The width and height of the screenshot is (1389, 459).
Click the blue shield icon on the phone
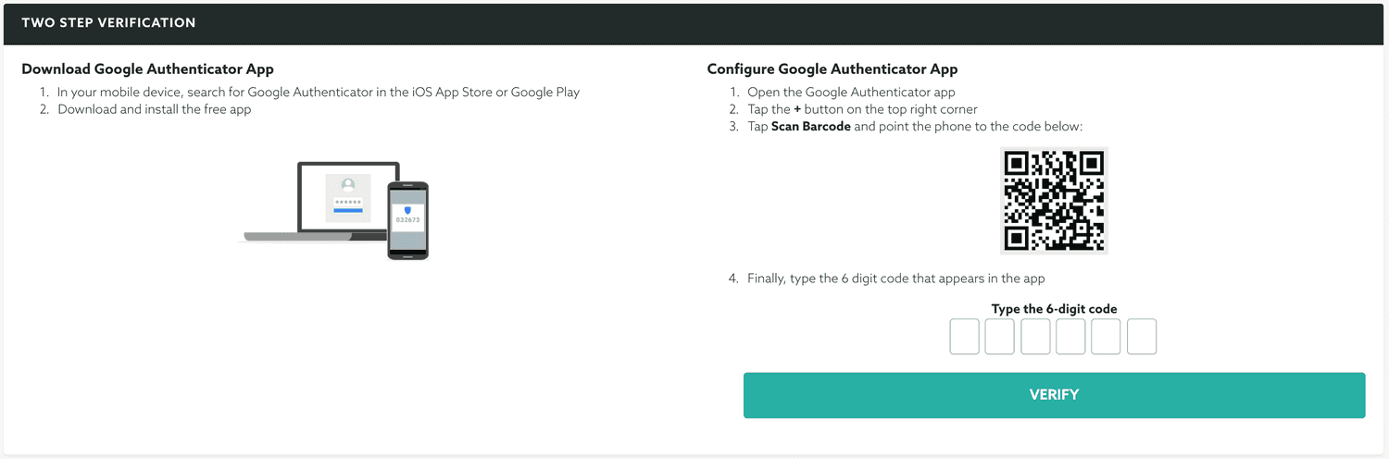[407, 210]
